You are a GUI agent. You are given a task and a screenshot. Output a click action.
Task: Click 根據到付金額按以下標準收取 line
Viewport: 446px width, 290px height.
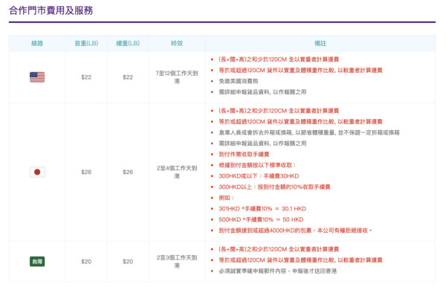257,165
